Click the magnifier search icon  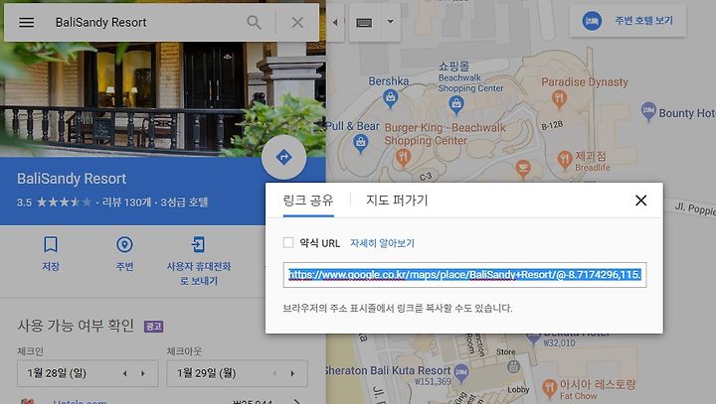pos(254,23)
